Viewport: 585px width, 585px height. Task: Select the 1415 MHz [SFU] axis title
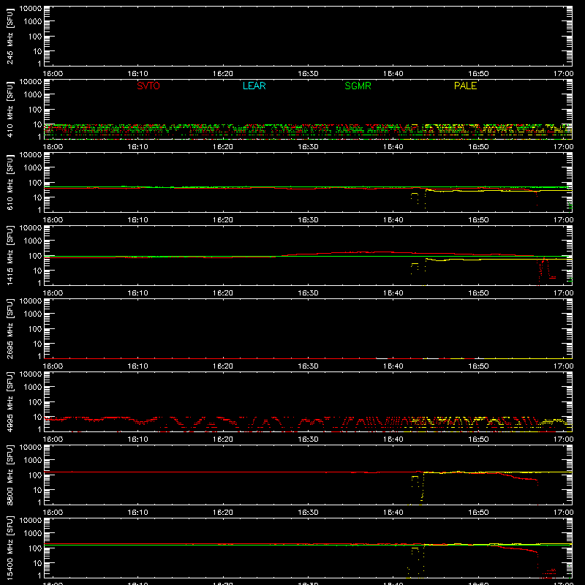(10, 255)
